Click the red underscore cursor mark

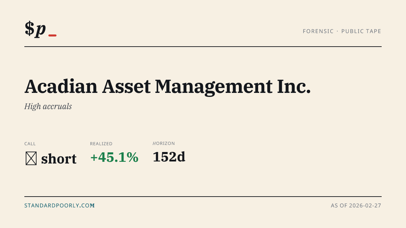52,35
